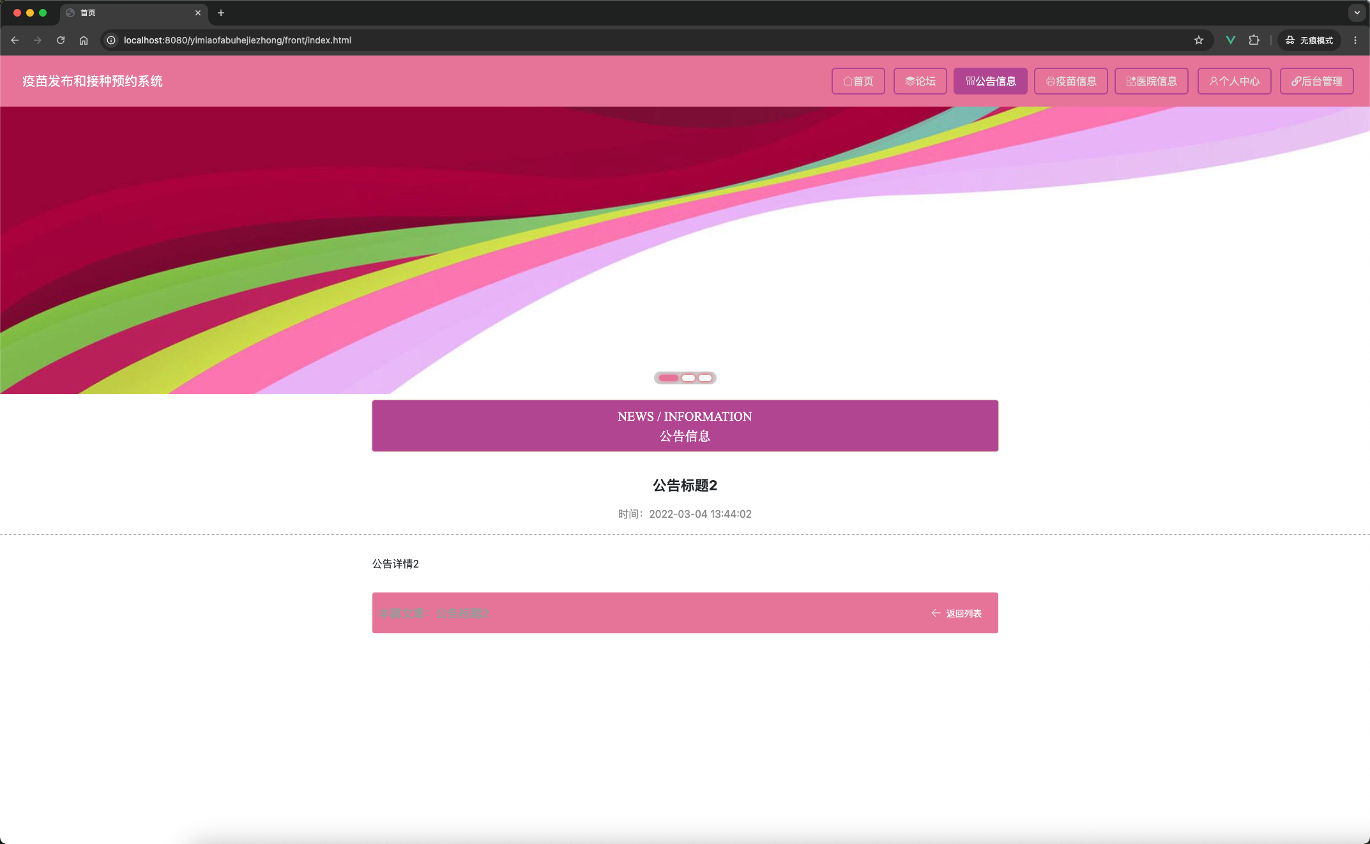
Task: Expand the tab search chevron
Action: pyautogui.click(x=1357, y=13)
